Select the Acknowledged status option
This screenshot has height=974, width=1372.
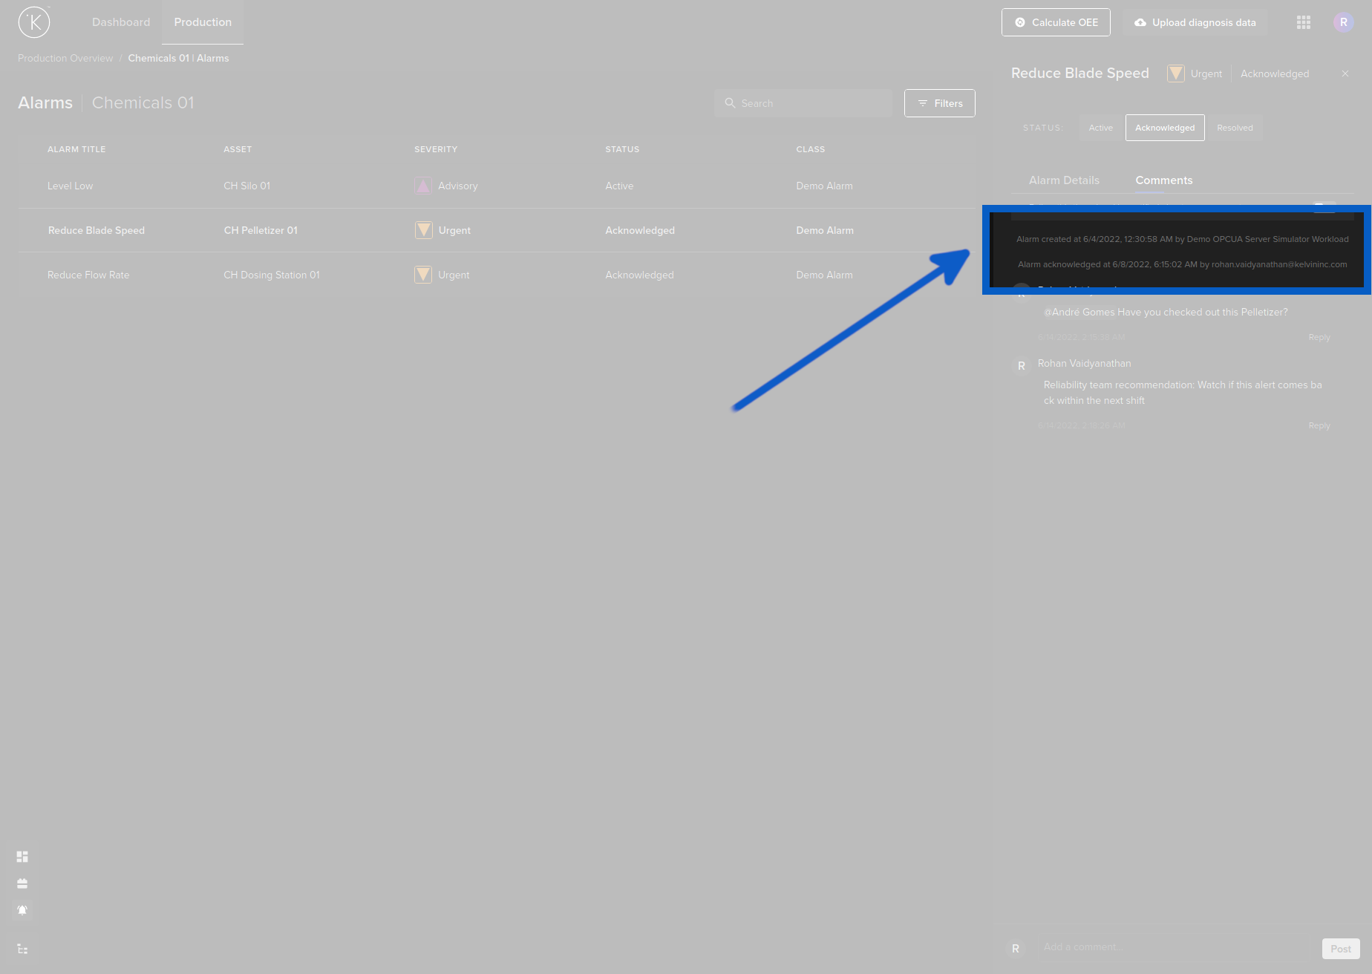tap(1165, 128)
